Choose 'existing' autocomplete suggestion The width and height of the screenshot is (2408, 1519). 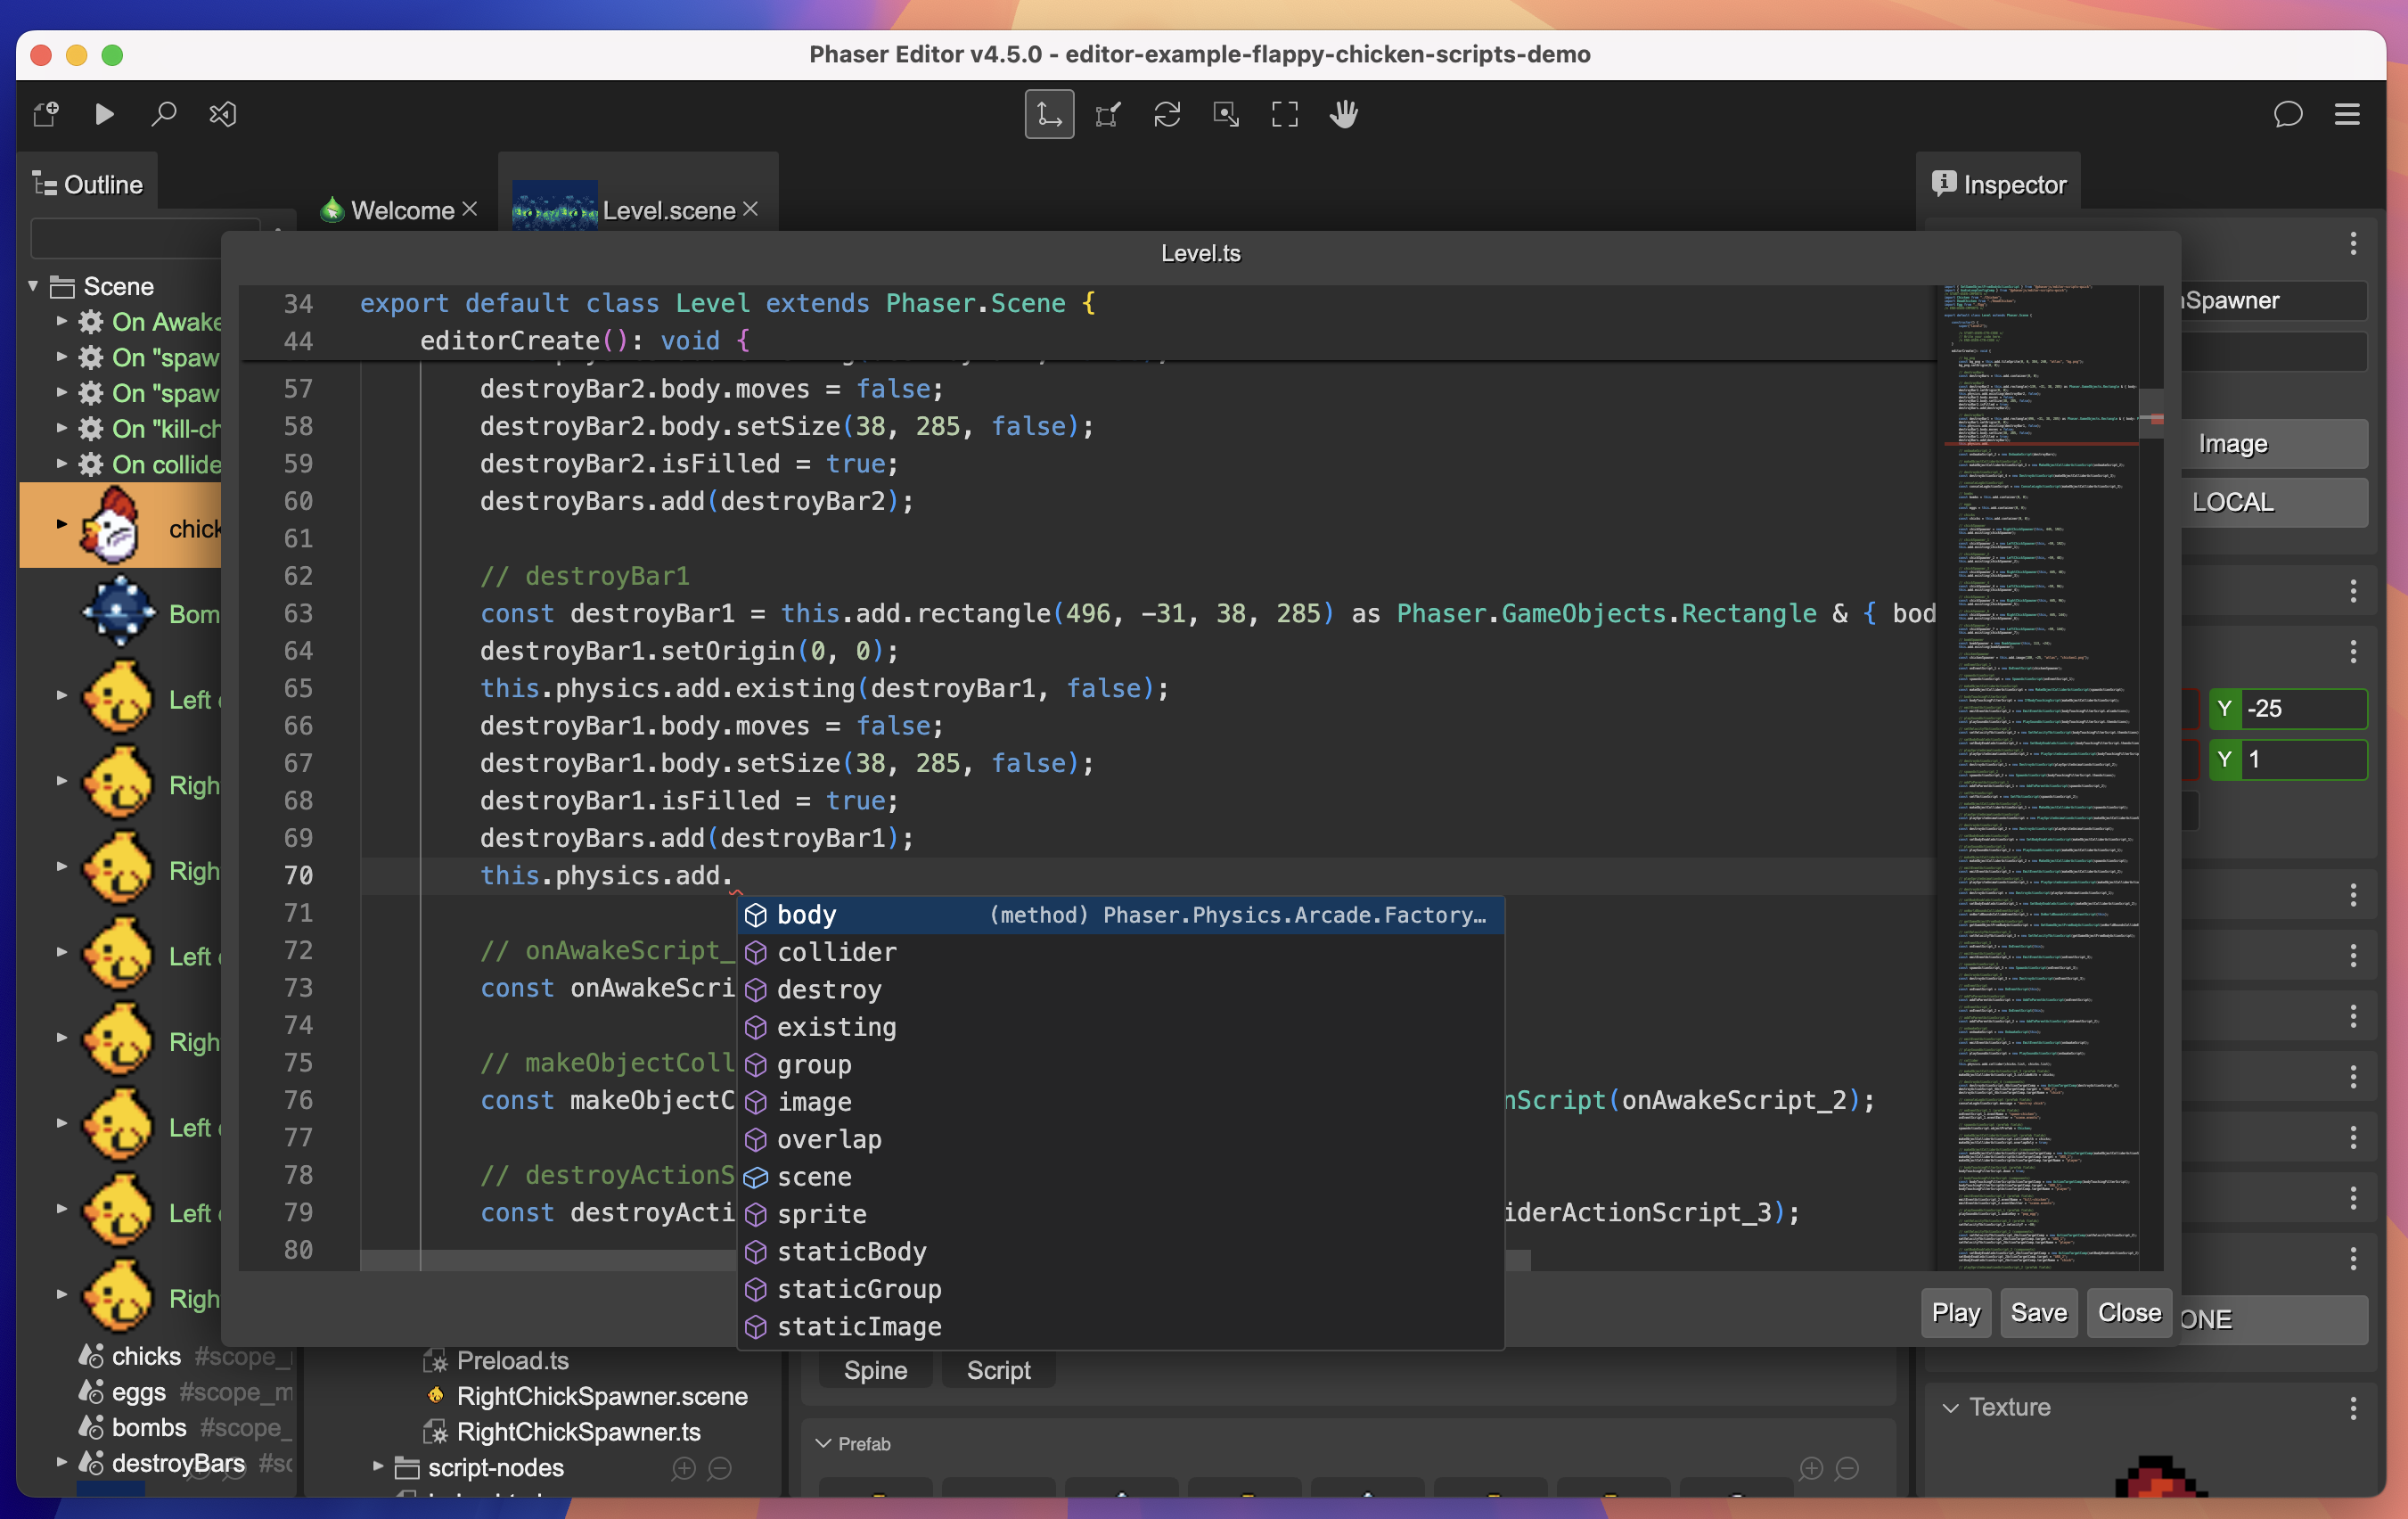pos(1120,1027)
